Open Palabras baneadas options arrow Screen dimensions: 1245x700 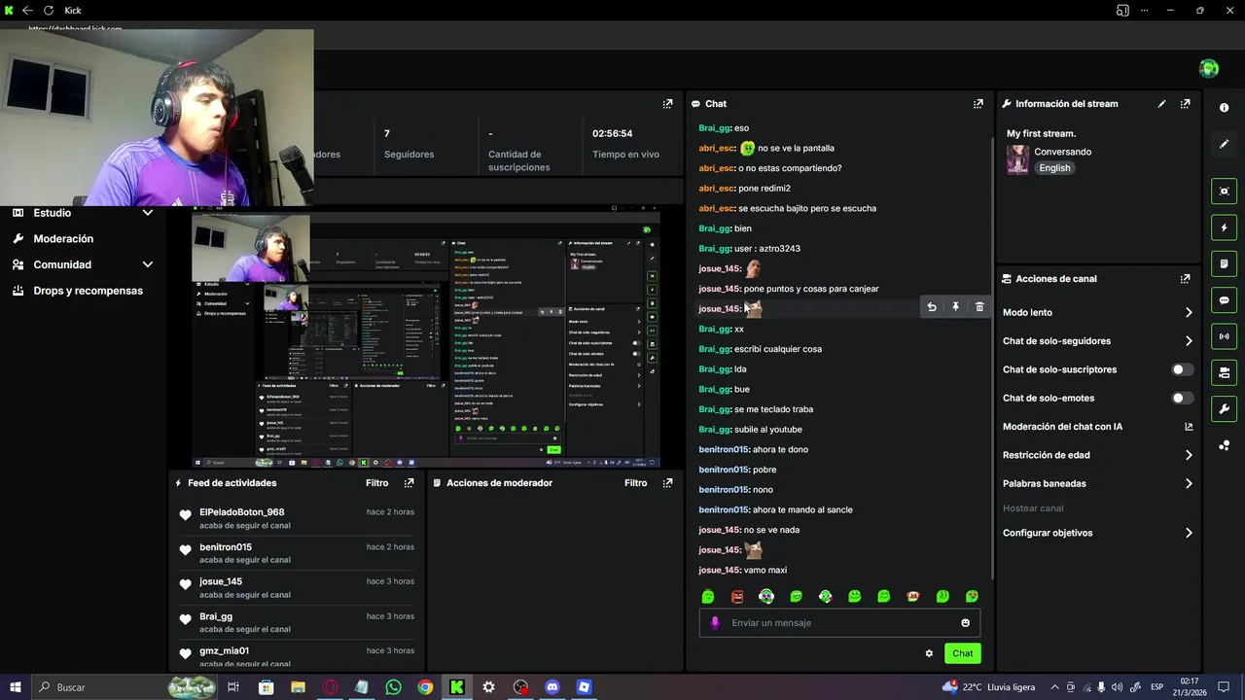pos(1189,483)
